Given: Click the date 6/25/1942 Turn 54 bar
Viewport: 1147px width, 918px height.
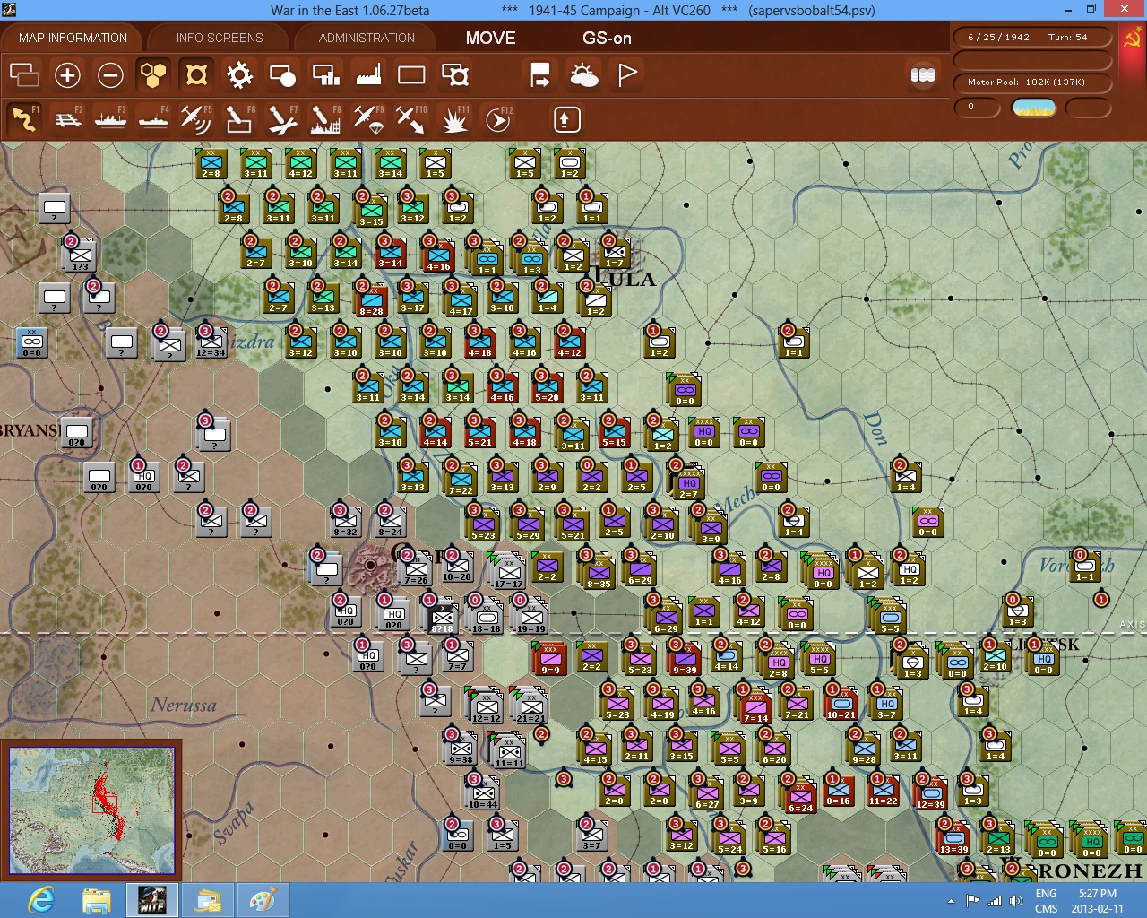Looking at the screenshot, I should pos(1031,38).
